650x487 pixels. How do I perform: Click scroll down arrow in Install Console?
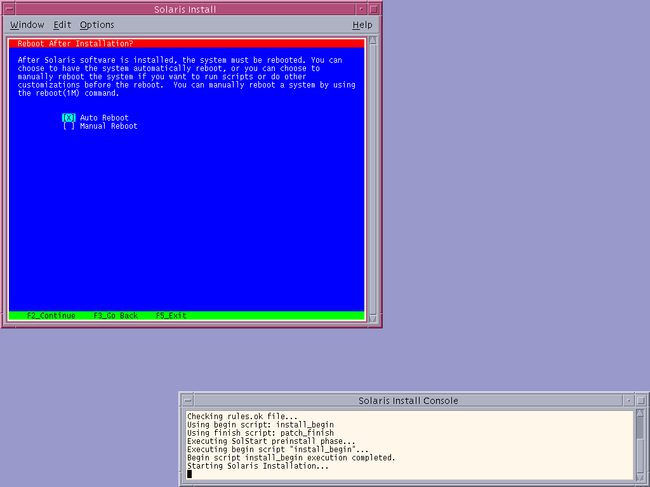(x=640, y=477)
